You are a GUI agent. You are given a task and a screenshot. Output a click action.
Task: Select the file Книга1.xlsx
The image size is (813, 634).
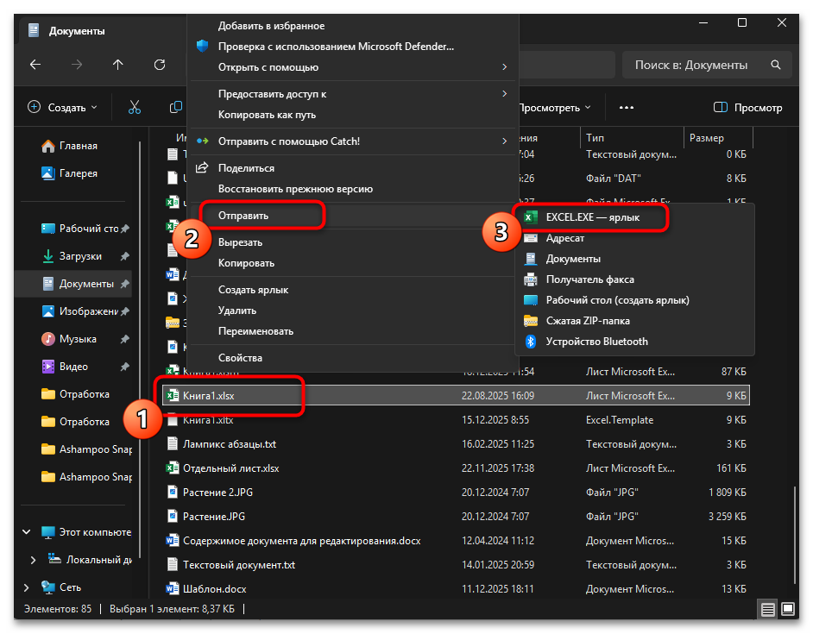(x=456, y=396)
